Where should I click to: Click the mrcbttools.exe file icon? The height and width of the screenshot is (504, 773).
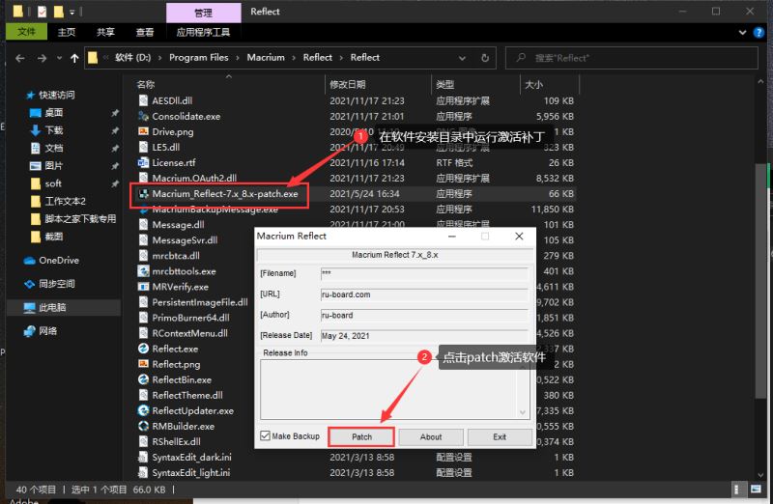click(143, 271)
